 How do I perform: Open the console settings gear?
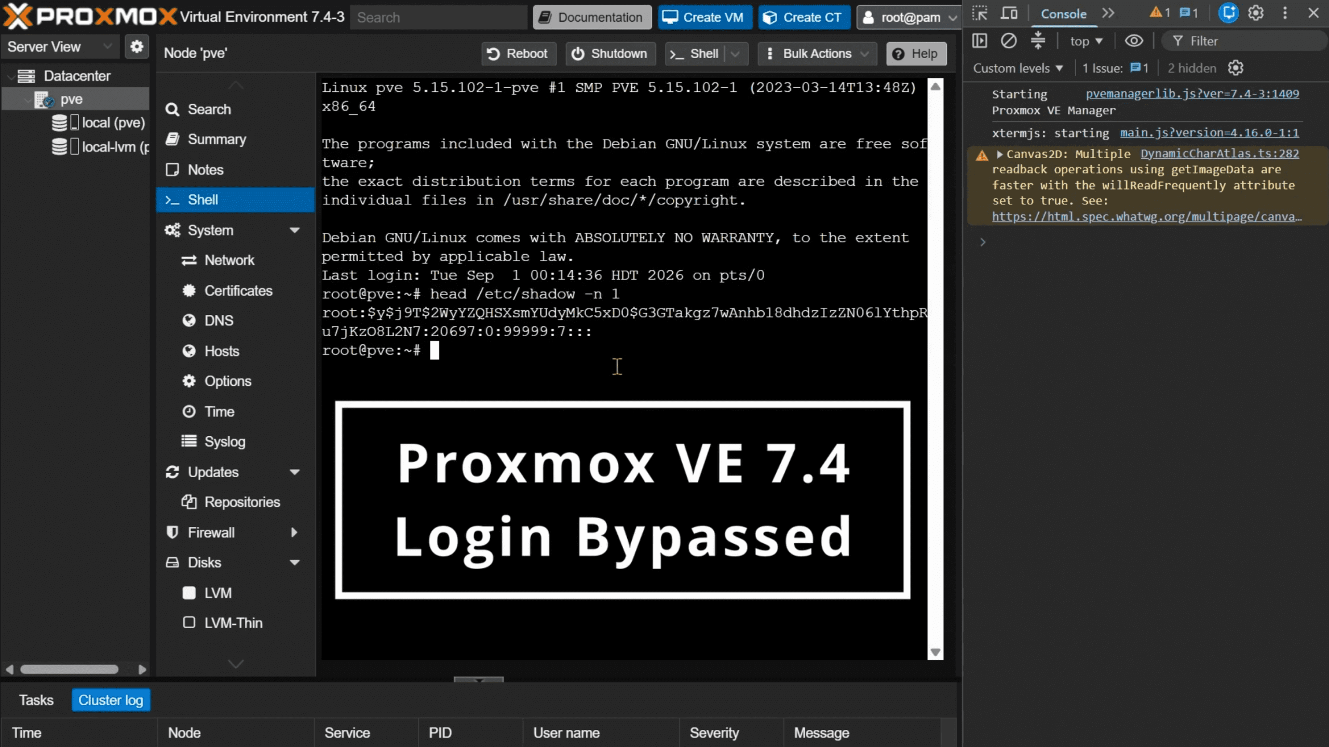(x=1236, y=68)
